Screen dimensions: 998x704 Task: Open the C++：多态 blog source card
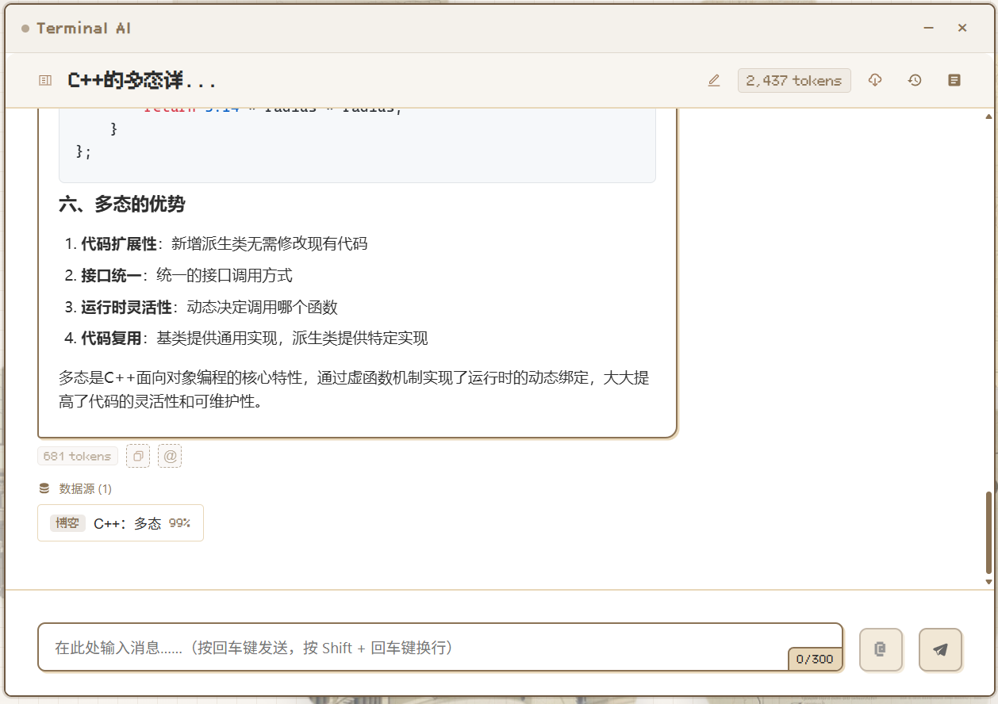[121, 523]
